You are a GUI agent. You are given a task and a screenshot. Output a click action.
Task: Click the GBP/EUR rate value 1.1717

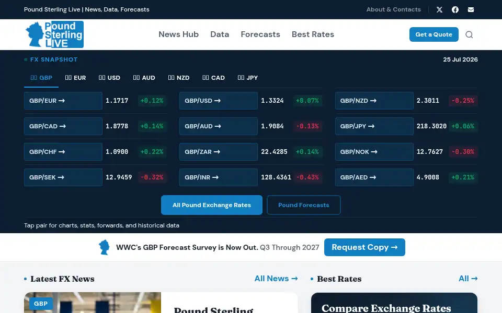117,101
